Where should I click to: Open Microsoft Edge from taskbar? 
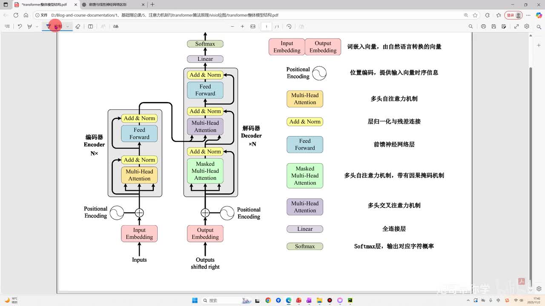288,300
